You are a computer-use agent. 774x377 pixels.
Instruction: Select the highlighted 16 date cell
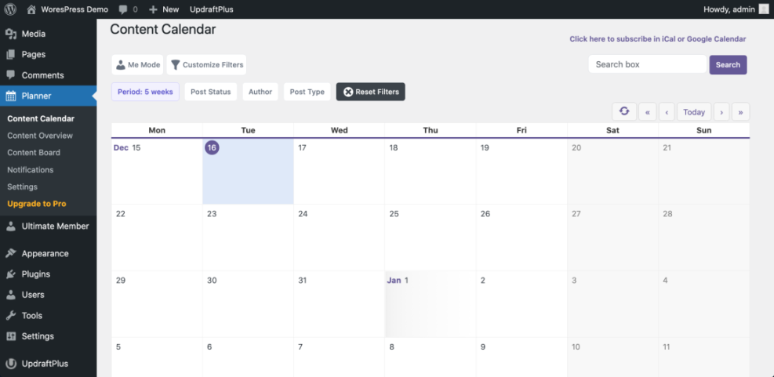[x=248, y=171]
